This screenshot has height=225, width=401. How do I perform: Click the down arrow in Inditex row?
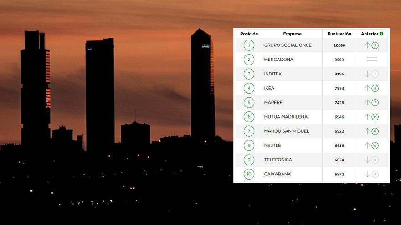367,74
